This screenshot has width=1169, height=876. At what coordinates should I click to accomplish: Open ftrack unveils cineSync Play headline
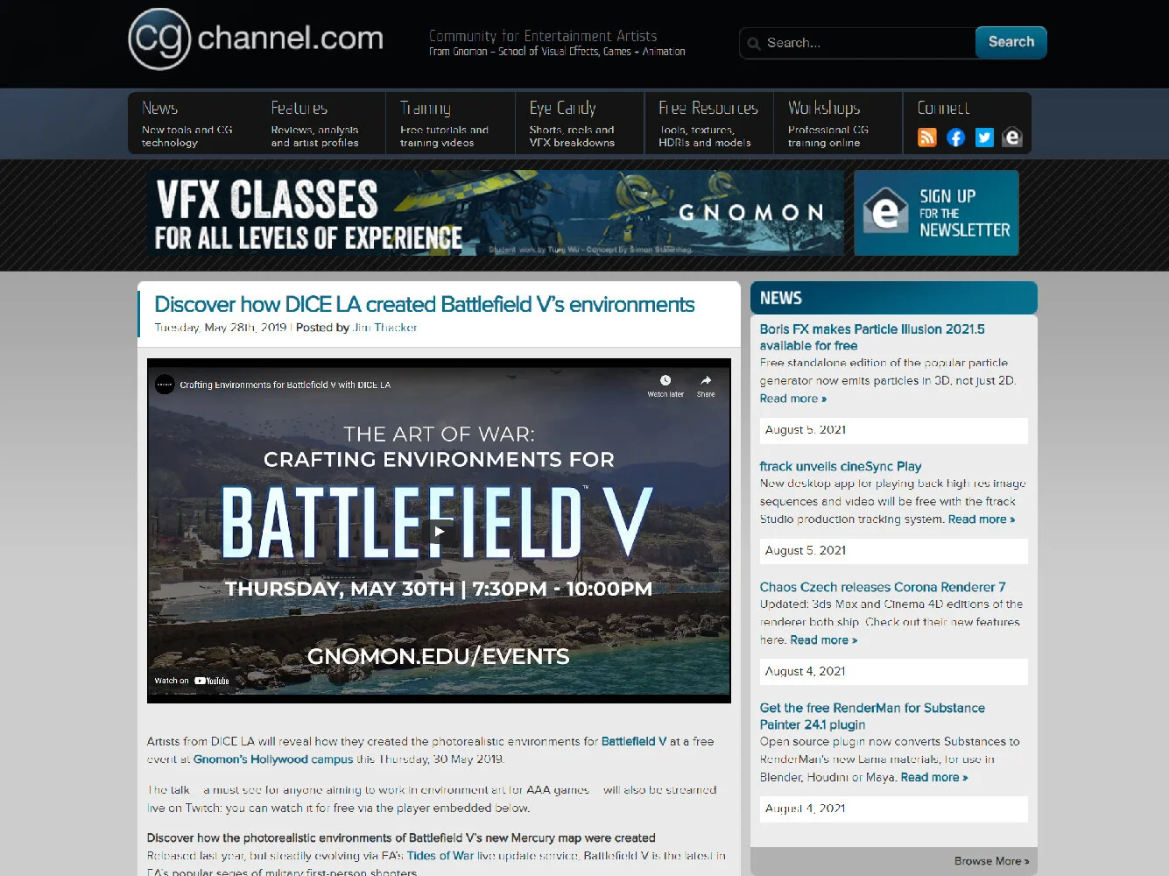[x=841, y=467]
